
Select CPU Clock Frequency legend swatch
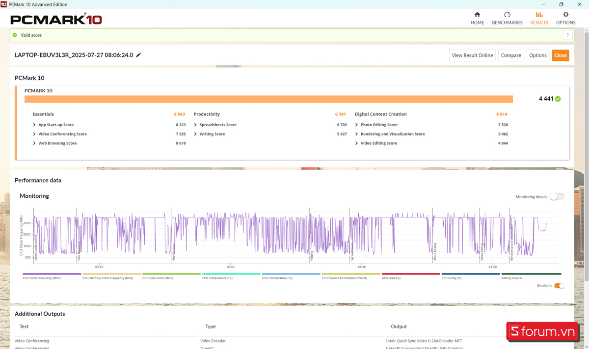point(52,274)
